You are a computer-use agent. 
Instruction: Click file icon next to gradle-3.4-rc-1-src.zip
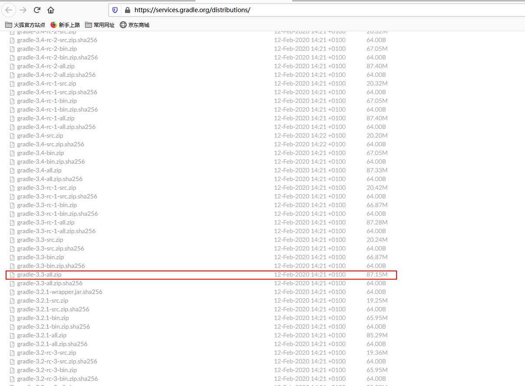12,84
